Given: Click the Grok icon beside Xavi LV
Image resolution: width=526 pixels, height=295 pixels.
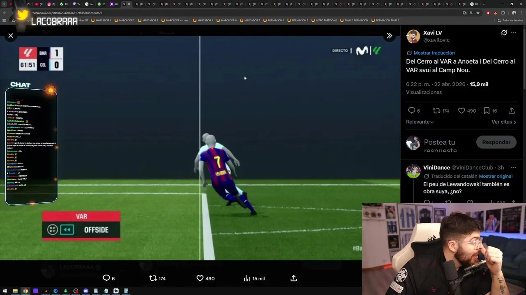Looking at the screenshot, I should point(504,33).
